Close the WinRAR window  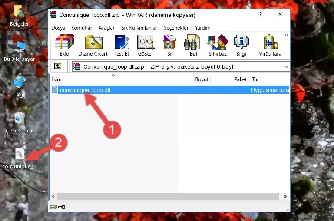[x=280, y=14]
